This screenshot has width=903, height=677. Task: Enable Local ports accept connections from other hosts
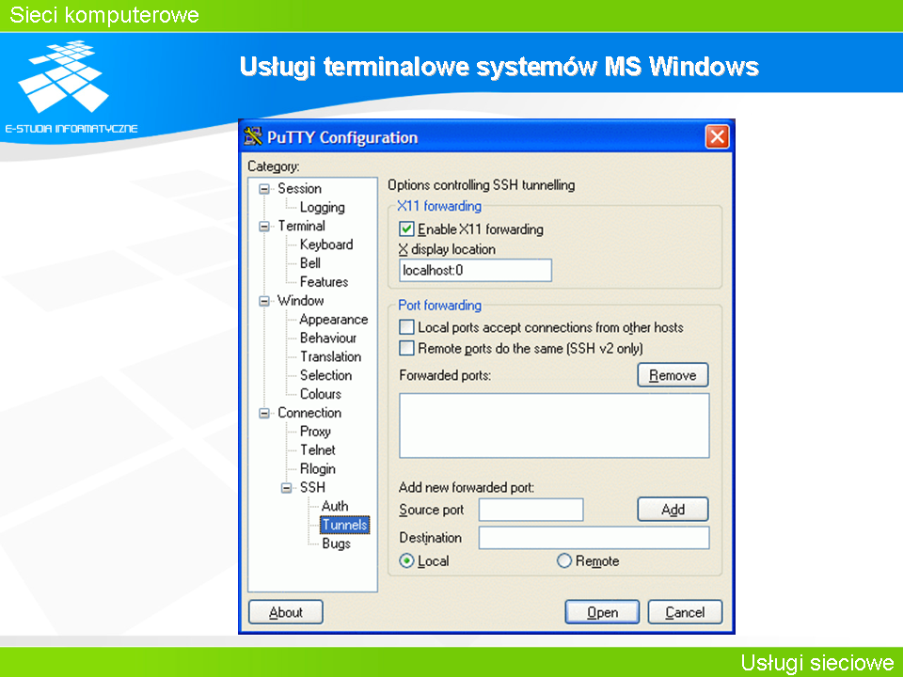coord(406,327)
